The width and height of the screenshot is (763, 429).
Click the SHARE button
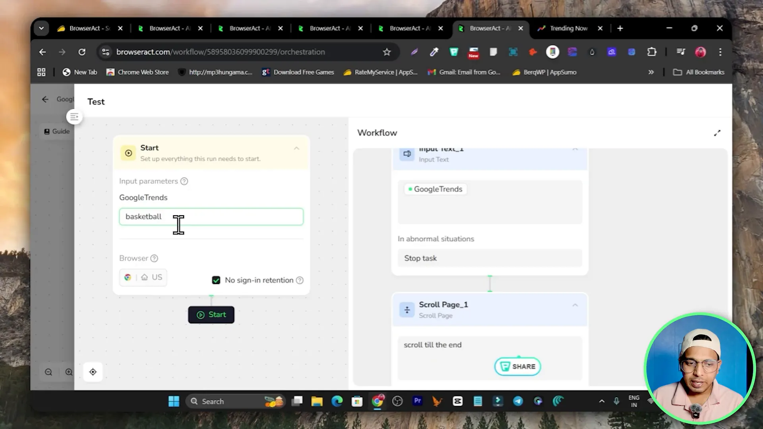click(517, 366)
